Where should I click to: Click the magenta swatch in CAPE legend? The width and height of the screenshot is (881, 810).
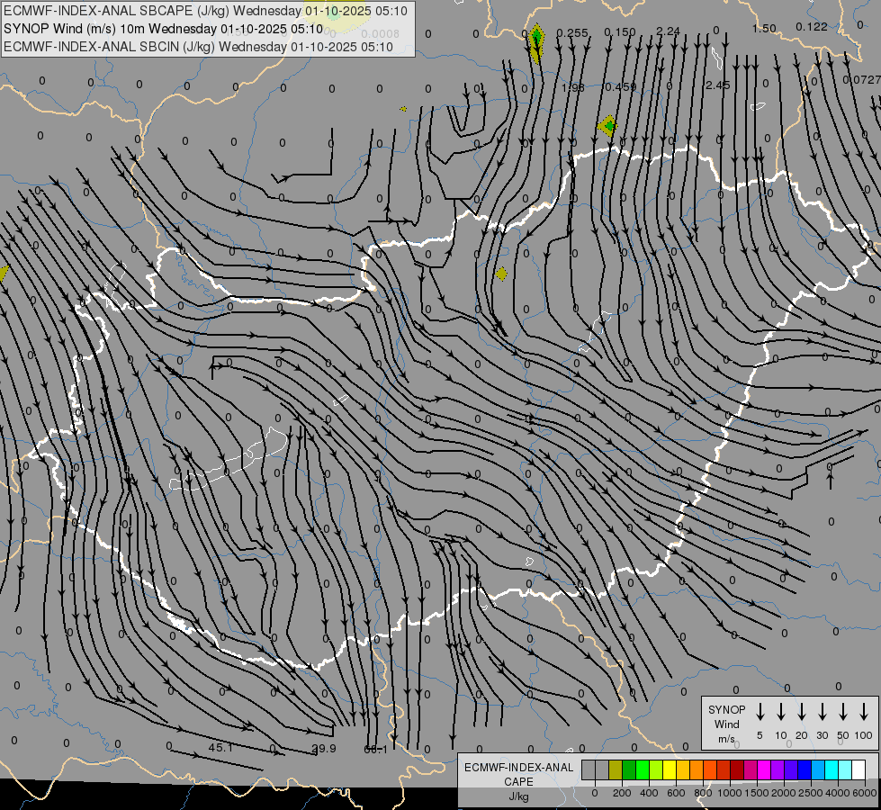click(764, 769)
